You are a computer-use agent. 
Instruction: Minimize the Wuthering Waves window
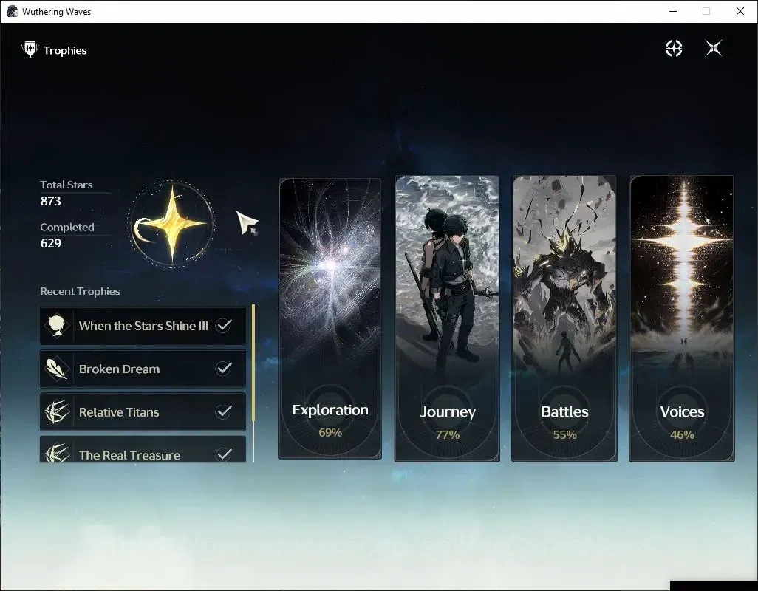click(x=673, y=11)
